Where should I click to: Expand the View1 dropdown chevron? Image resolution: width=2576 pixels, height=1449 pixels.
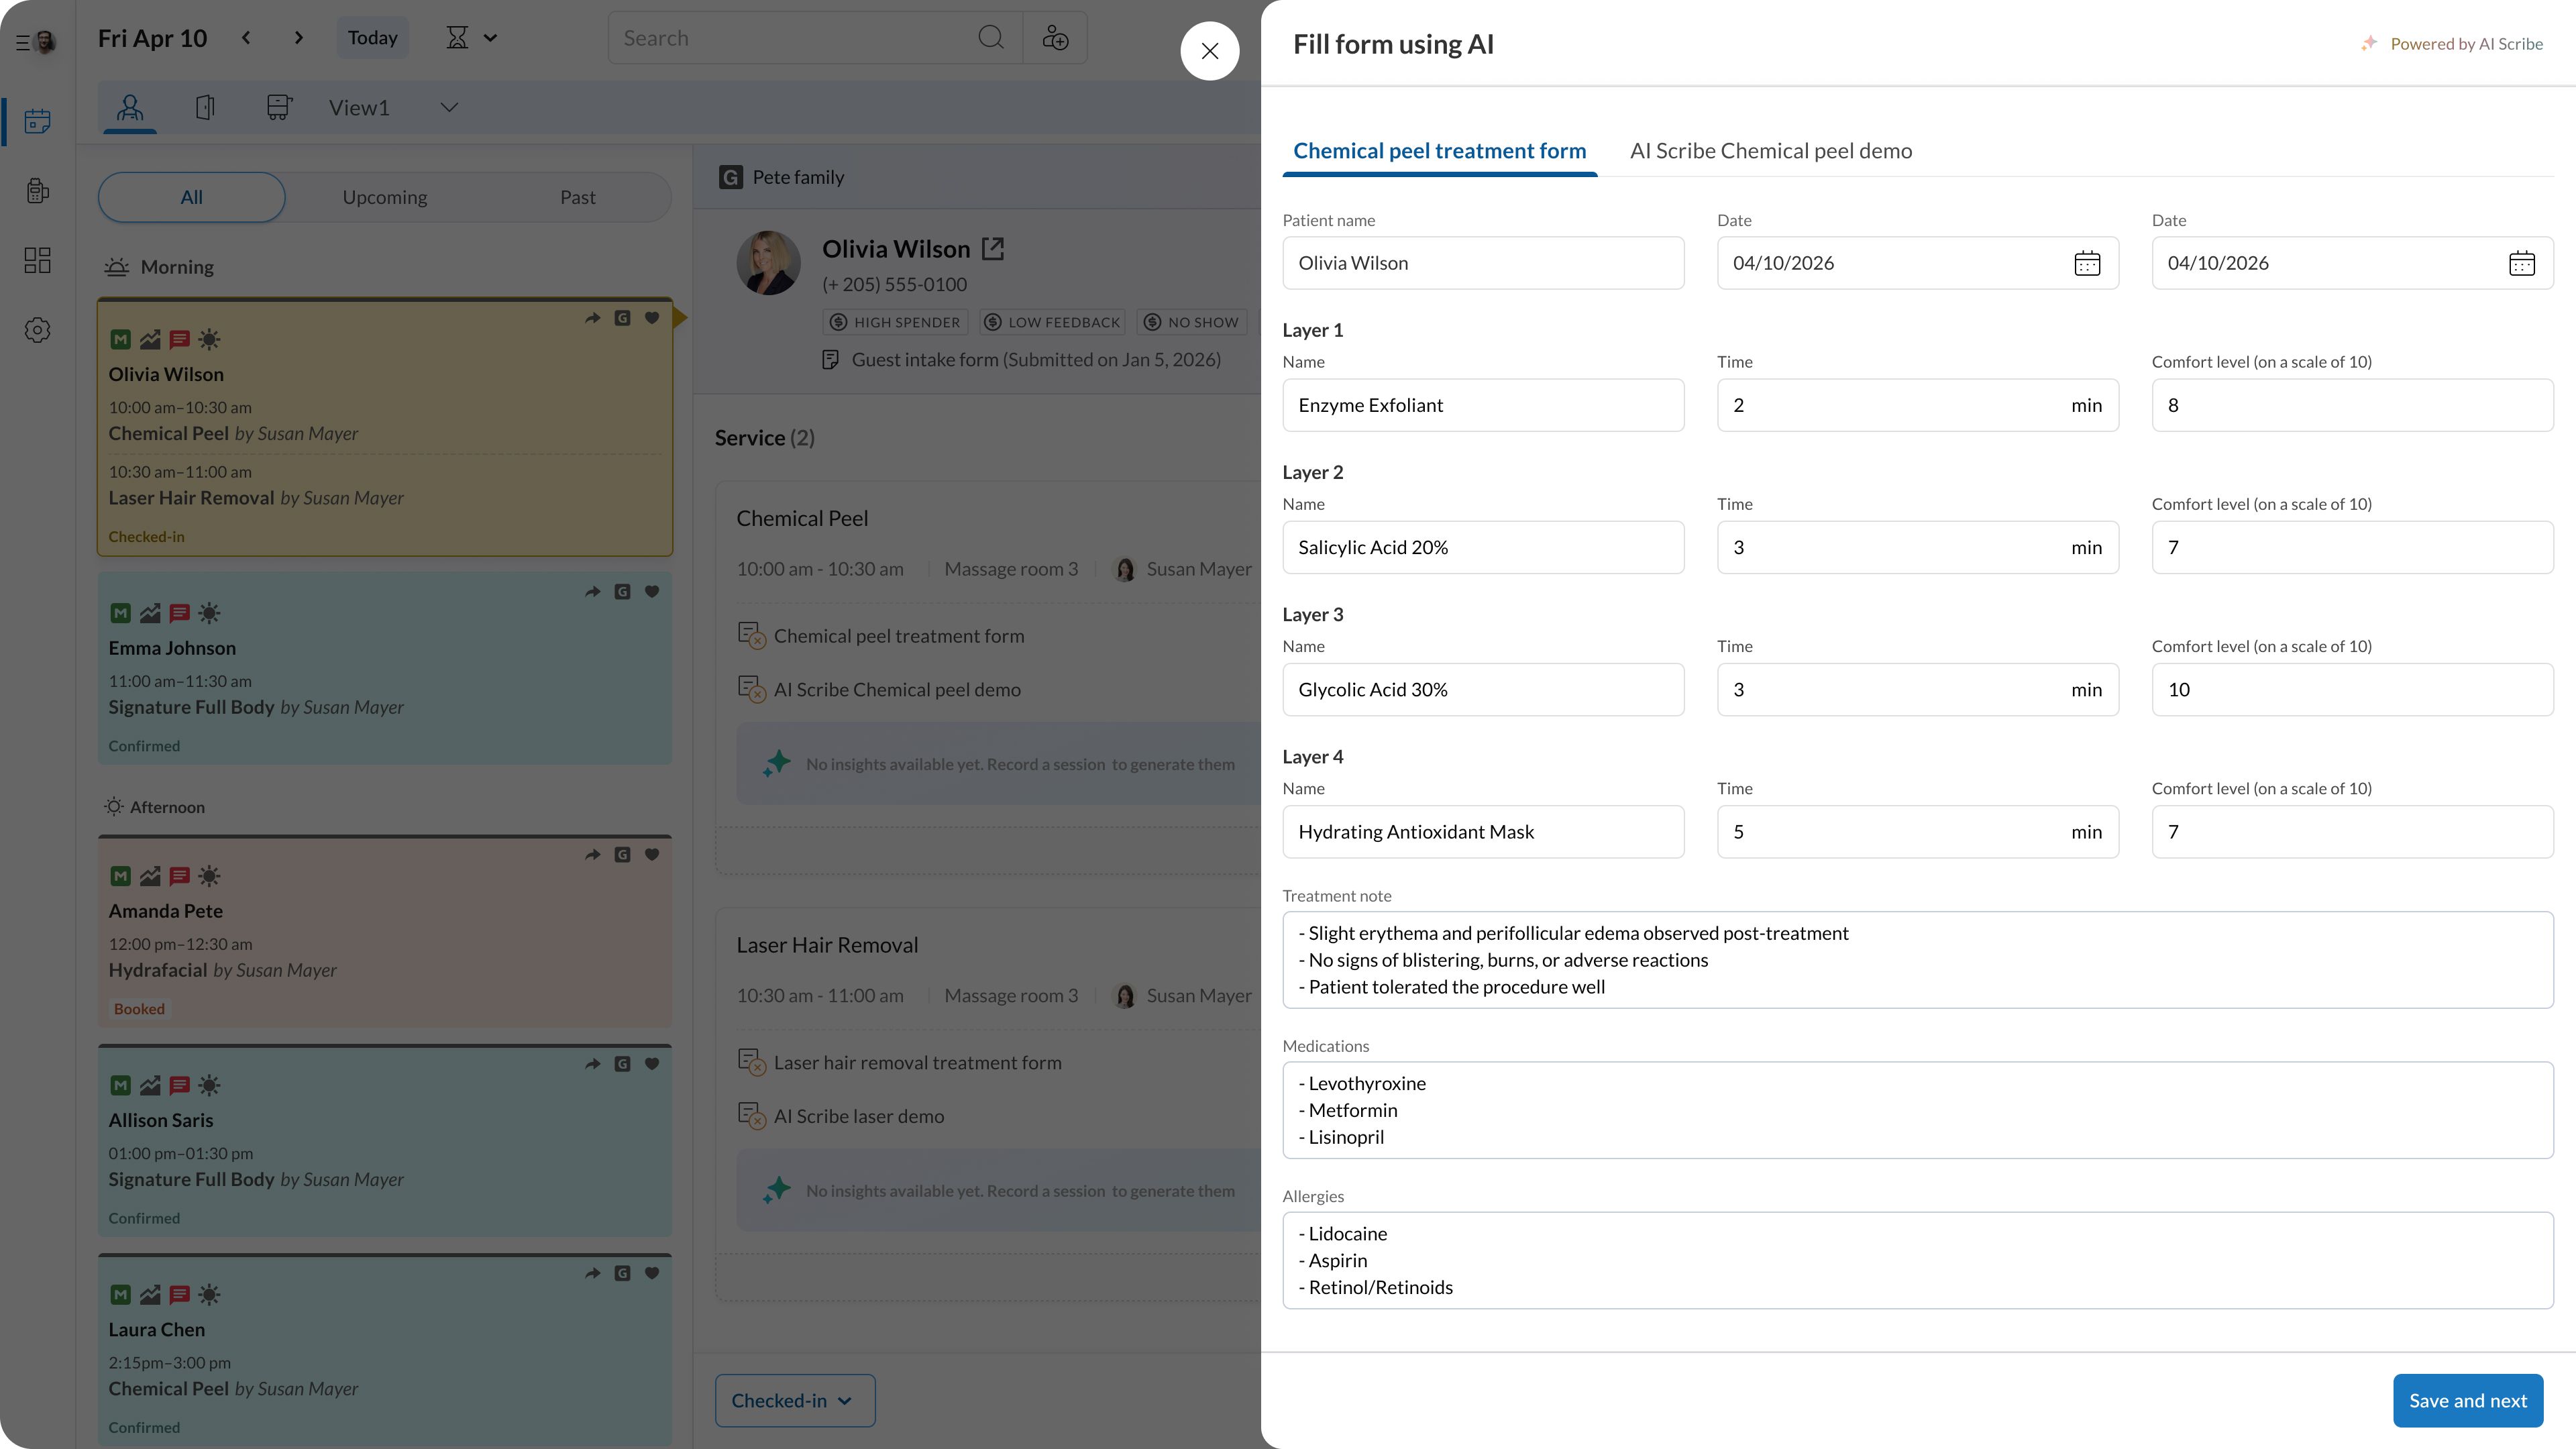point(449,108)
